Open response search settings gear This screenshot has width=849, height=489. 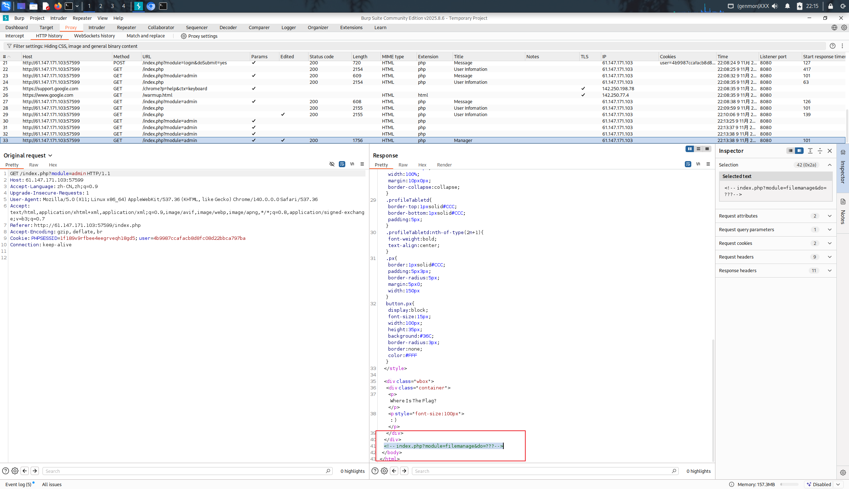[x=384, y=471]
